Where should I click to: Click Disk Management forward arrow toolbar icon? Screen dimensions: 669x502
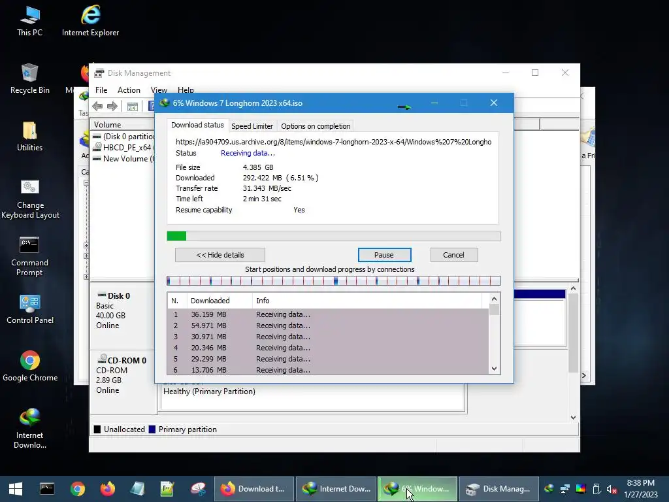(x=112, y=106)
